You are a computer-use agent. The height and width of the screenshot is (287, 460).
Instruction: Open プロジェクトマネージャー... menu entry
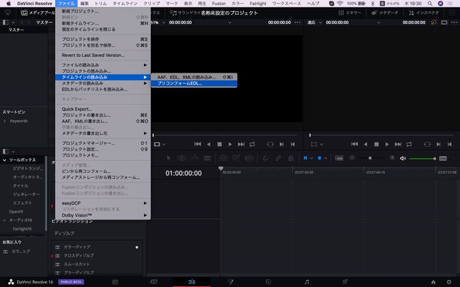coord(103,143)
